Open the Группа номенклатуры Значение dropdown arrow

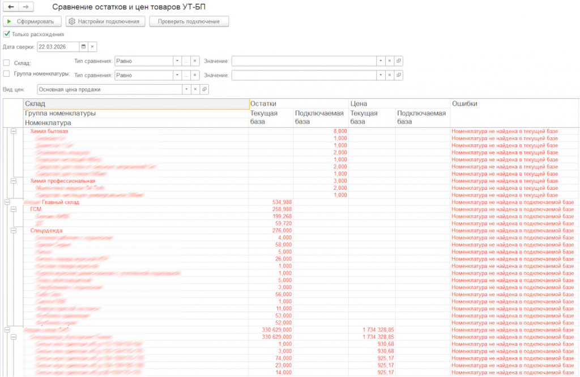(x=381, y=75)
